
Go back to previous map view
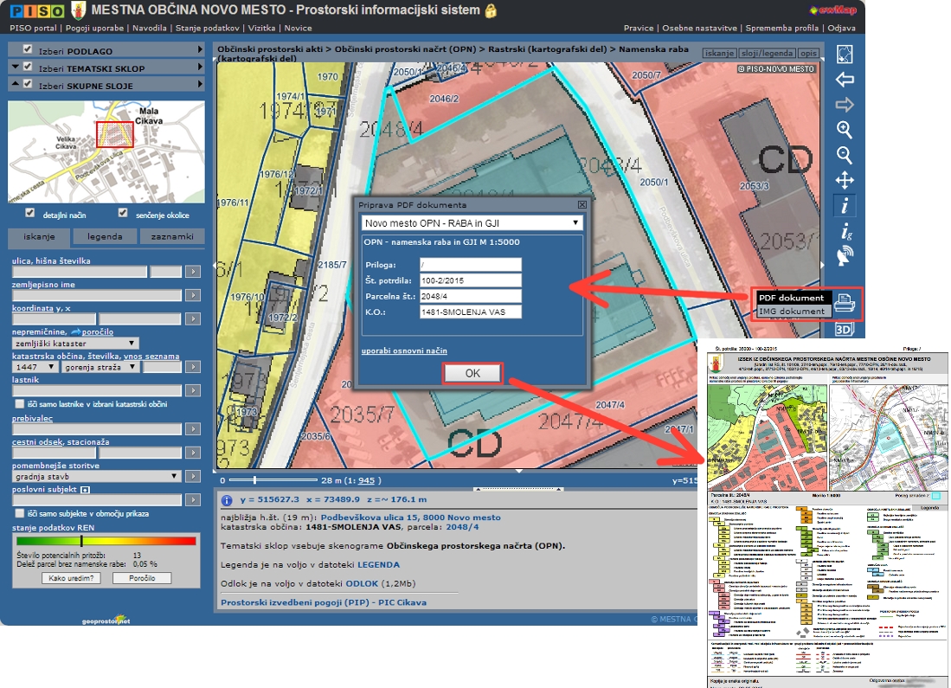pos(845,80)
